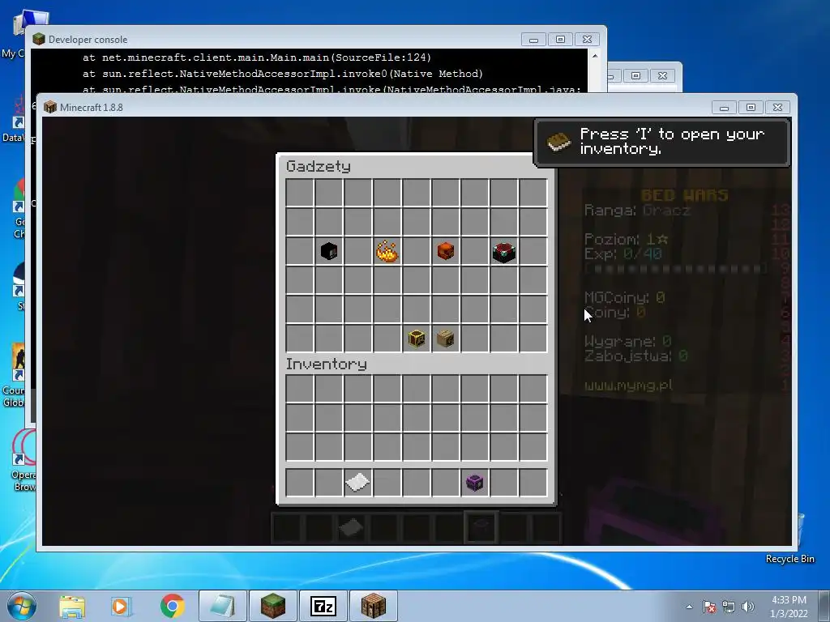Close the Developer console window
Screen dimensions: 830x622
[587, 40]
